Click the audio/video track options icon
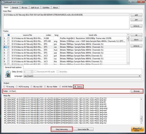Image resolution: width=146 pixels, height=134 pixels. click(7, 74)
